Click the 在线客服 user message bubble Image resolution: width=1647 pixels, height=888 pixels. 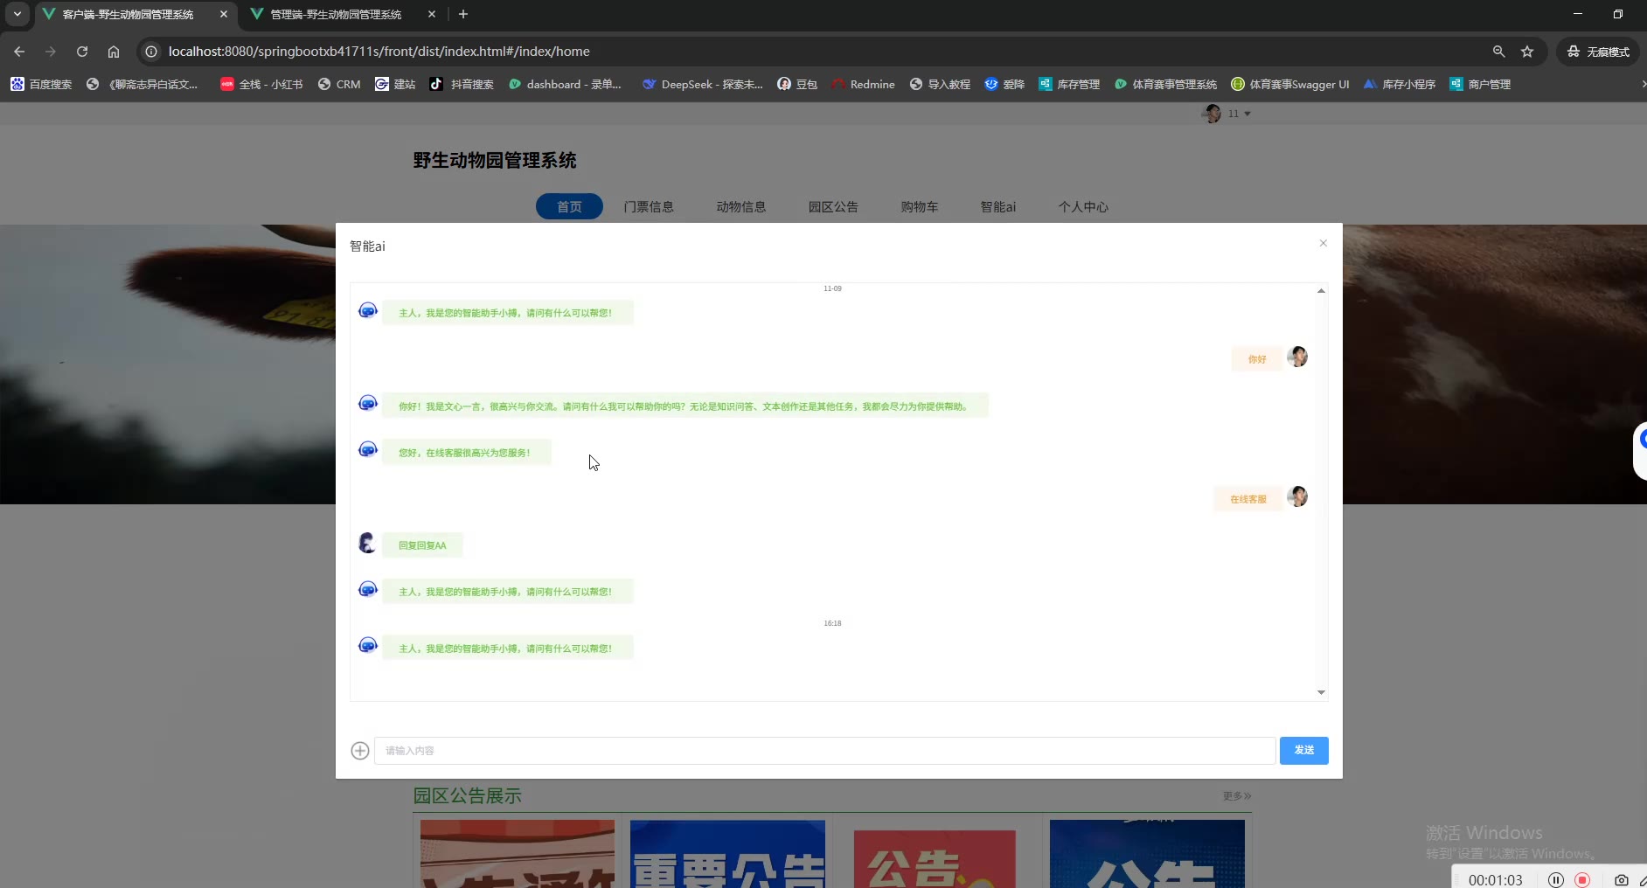click(x=1248, y=499)
